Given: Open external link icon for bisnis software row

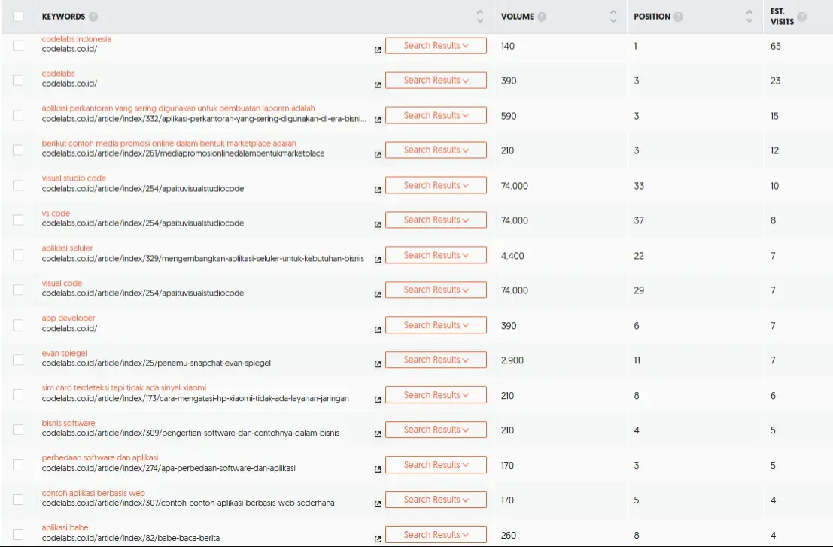Looking at the screenshot, I should [x=377, y=434].
